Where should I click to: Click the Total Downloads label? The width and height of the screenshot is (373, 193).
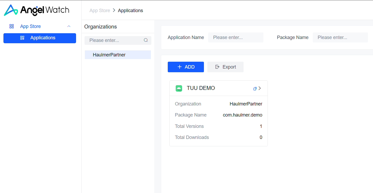(x=192, y=137)
